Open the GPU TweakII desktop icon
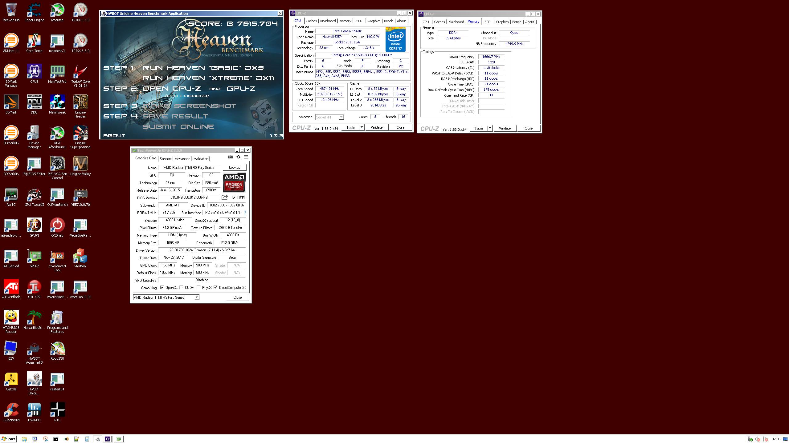 (34, 197)
